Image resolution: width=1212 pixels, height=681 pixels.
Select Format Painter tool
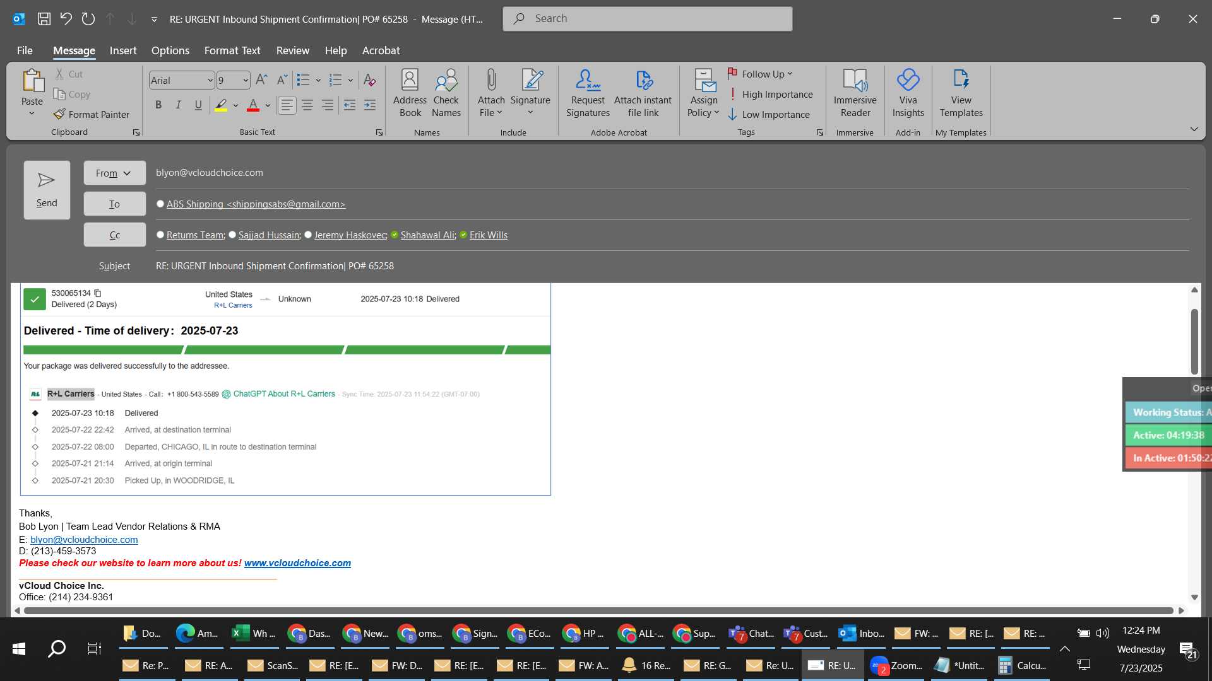point(92,114)
